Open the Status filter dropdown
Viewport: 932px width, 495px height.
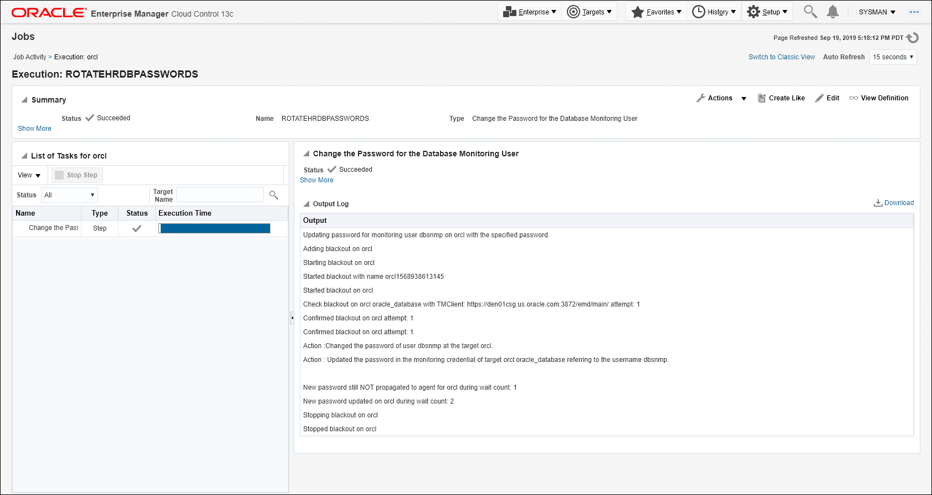pos(69,195)
